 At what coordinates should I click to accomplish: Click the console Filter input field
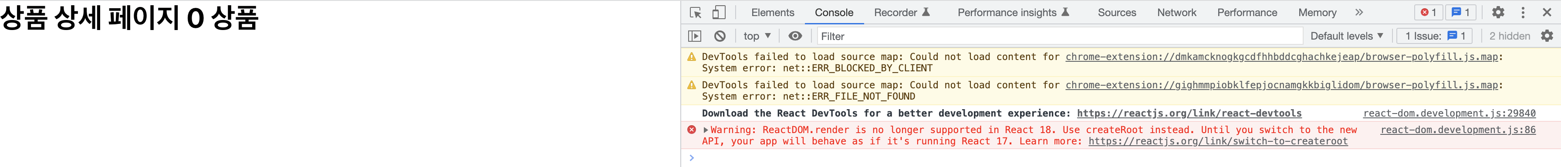[x=1059, y=36]
